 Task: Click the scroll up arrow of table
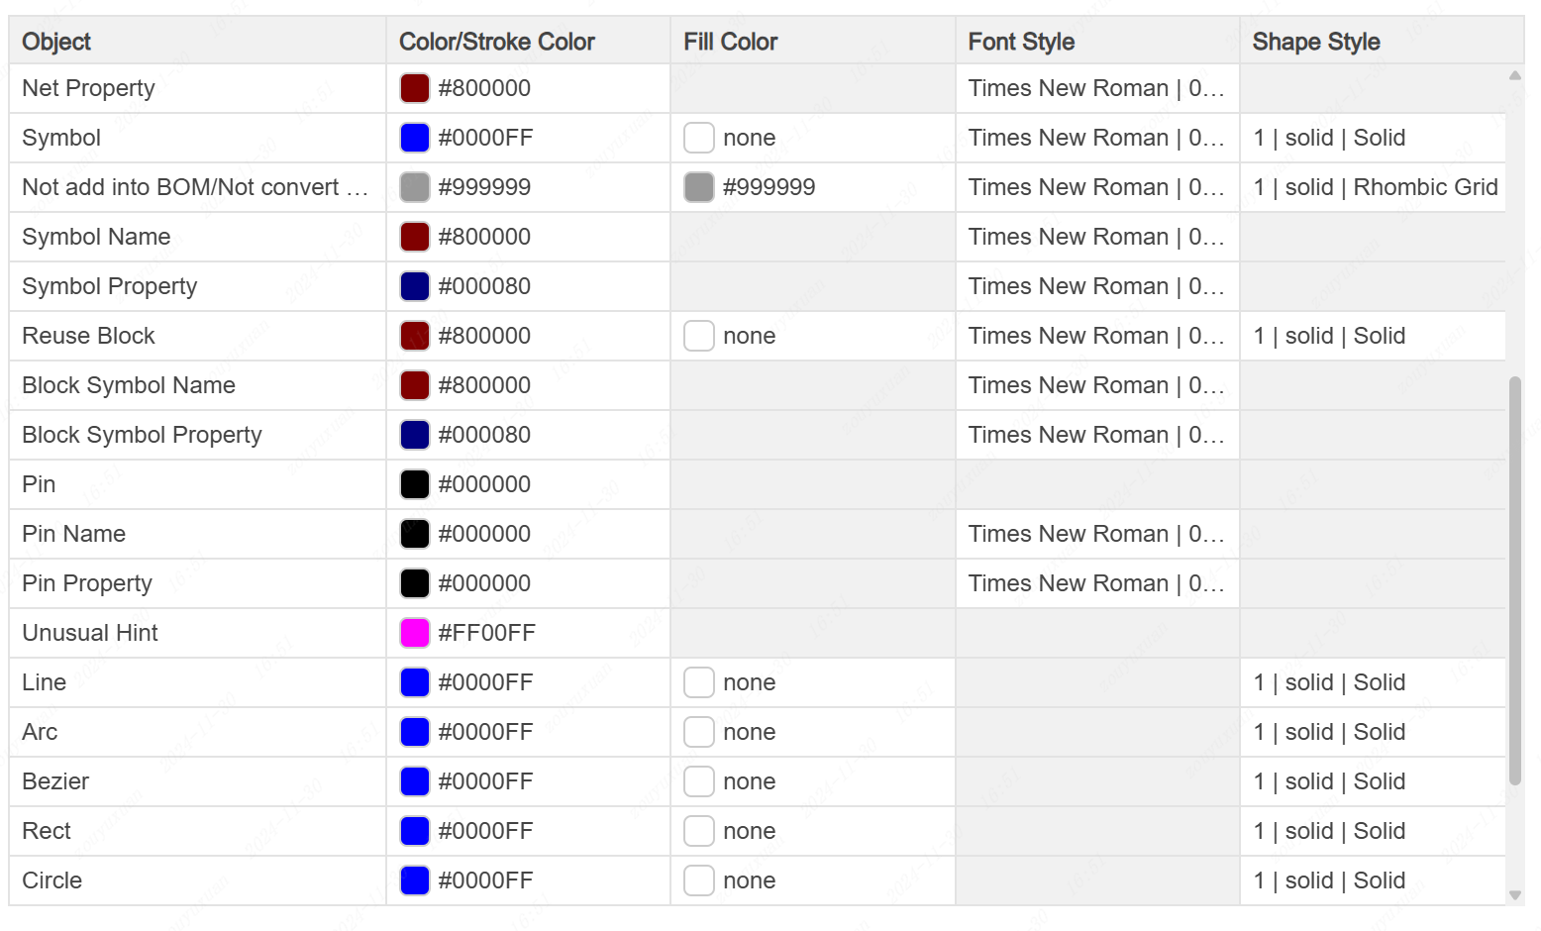[1514, 76]
